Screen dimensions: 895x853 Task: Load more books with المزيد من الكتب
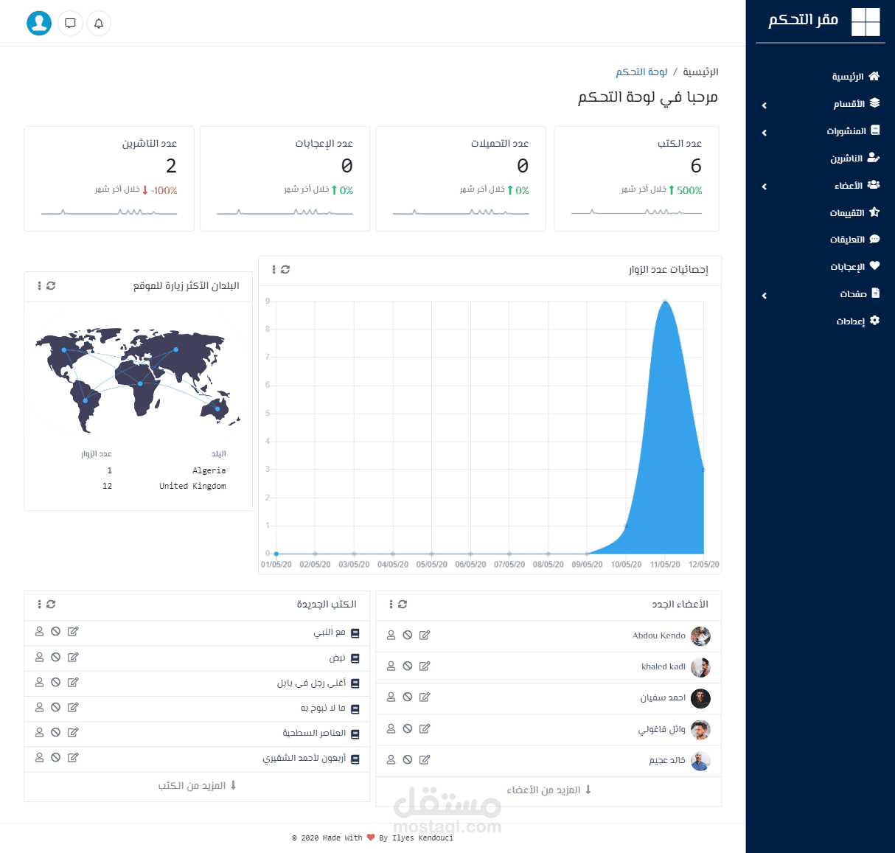(198, 786)
